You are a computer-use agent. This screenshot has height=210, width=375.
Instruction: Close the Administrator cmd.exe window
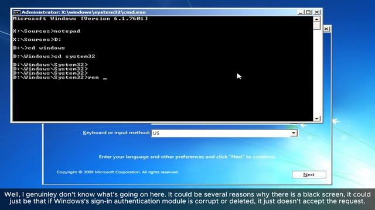(x=317, y=12)
